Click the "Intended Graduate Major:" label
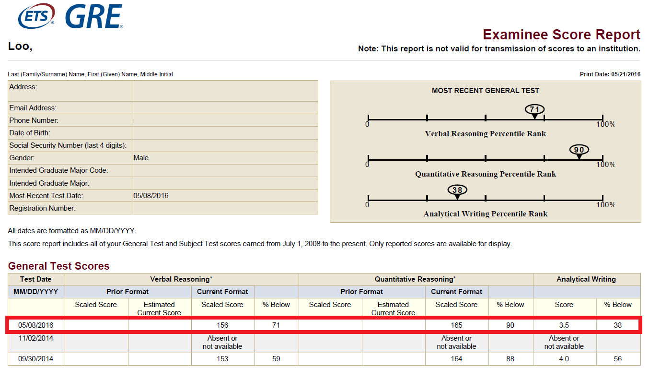649x368 pixels. pyautogui.click(x=49, y=183)
